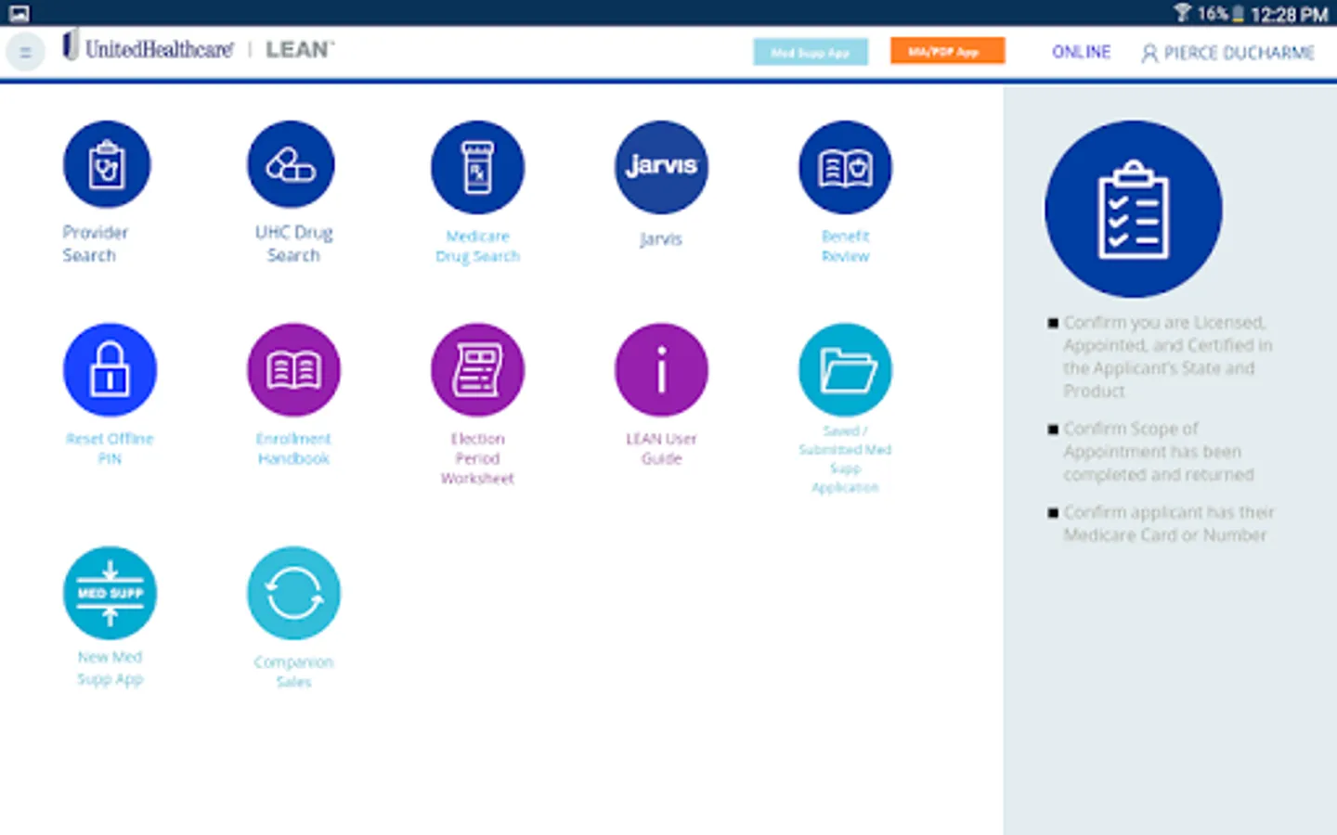1337x835 pixels.
Task: Tap the checklist clipboard icon in side panel
Action: click(x=1134, y=209)
